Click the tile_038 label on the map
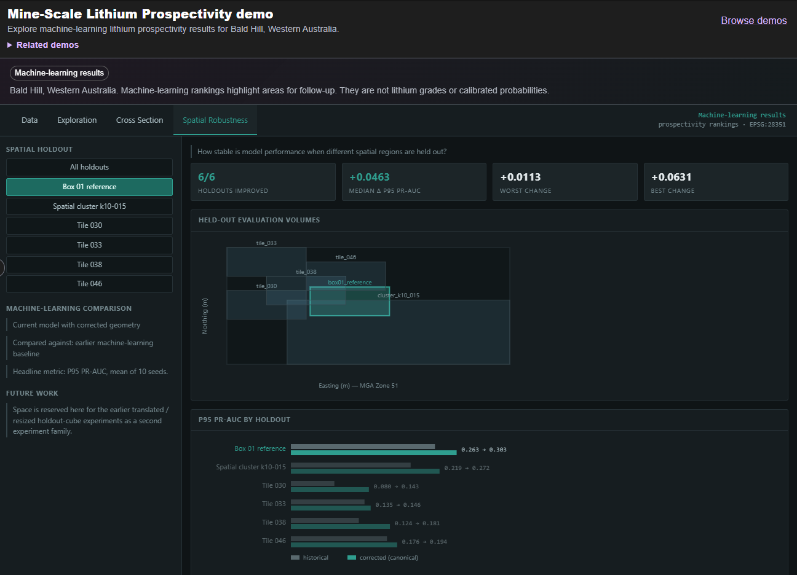797x575 pixels. (306, 272)
